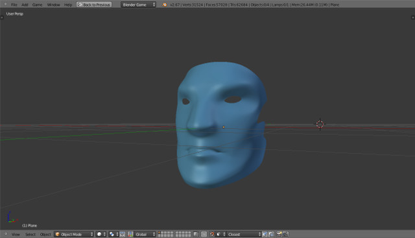Screen dimensions: 415x238
Task: Open the snap element type dropdown
Action: (220, 234)
